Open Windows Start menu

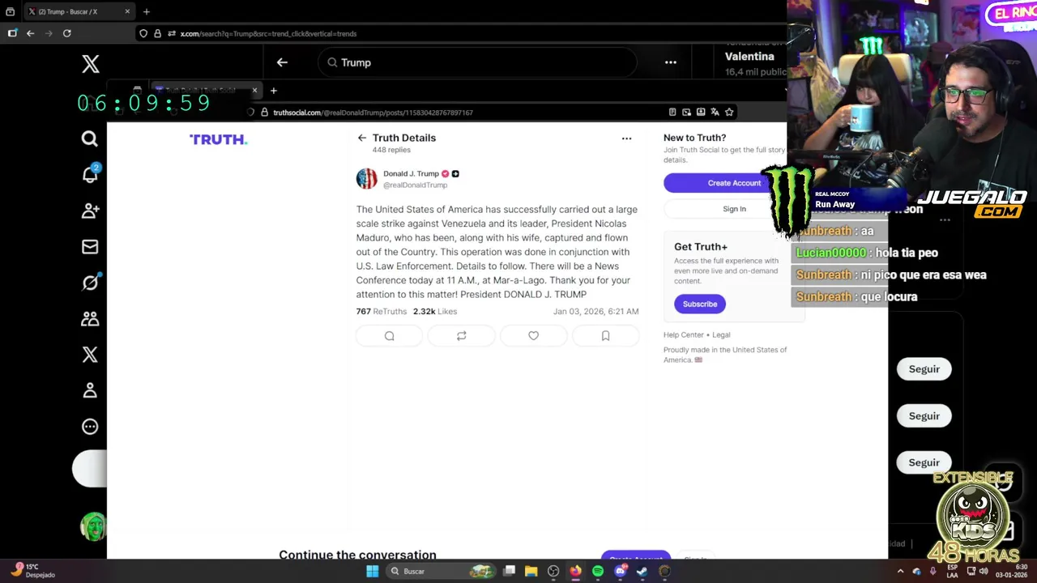click(x=372, y=572)
